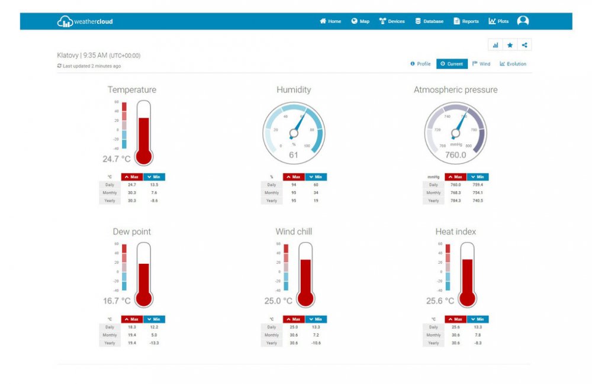The image size is (592, 384).
Task: Switch to the Profile tab
Action: [421, 64]
